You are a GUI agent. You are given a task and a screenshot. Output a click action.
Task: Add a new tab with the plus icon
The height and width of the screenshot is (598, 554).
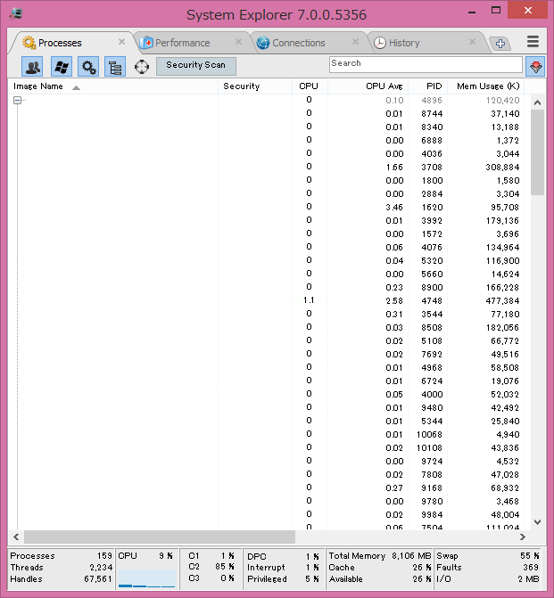500,43
